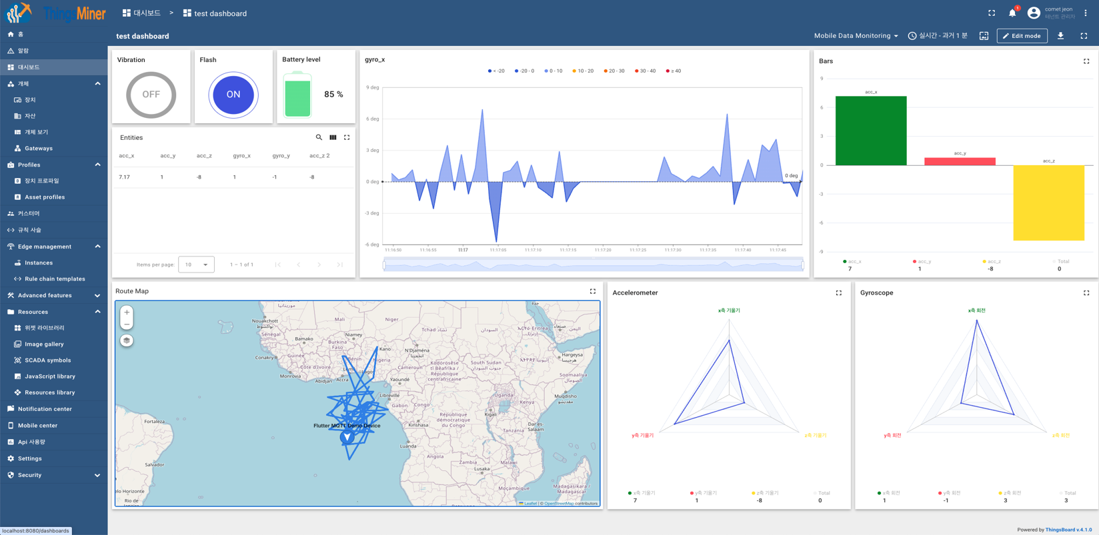The image size is (1099, 535).
Task: Open Notification center in sidebar
Action: coord(45,409)
